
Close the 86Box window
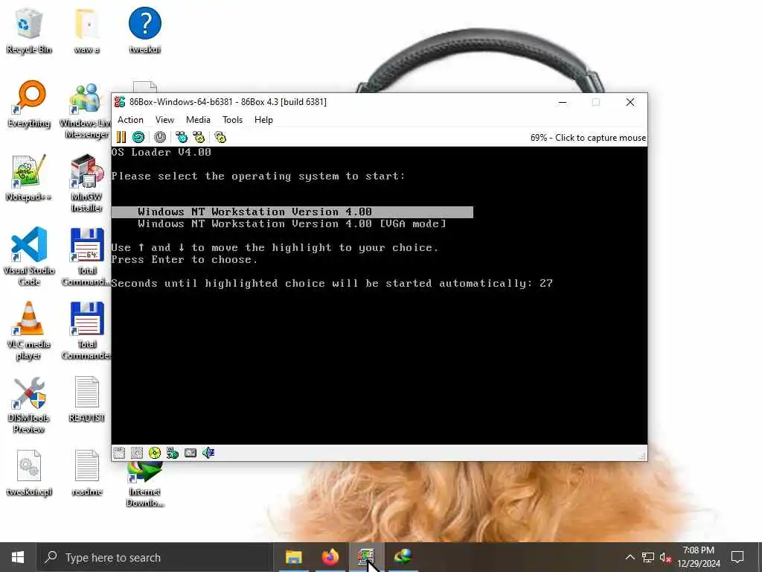[x=630, y=102]
